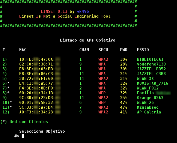Click the LINSET 0.13 title text
Screen dimensions: 177x143
tap(54, 11)
